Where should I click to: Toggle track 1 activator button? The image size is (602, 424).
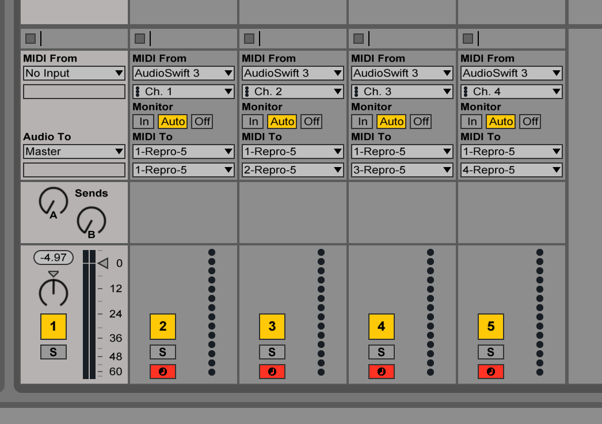pos(54,327)
